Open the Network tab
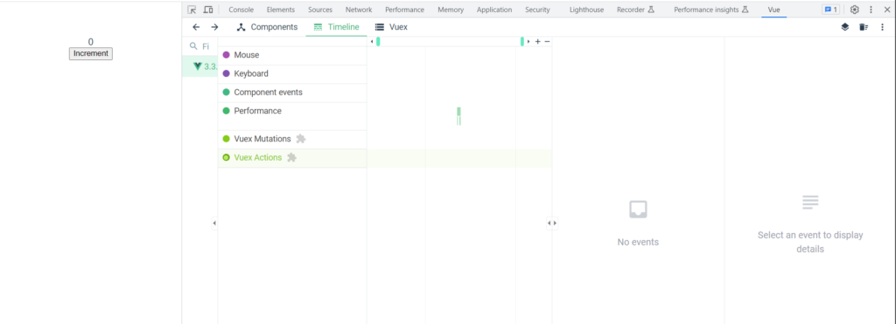896x324 pixels. pyautogui.click(x=359, y=10)
